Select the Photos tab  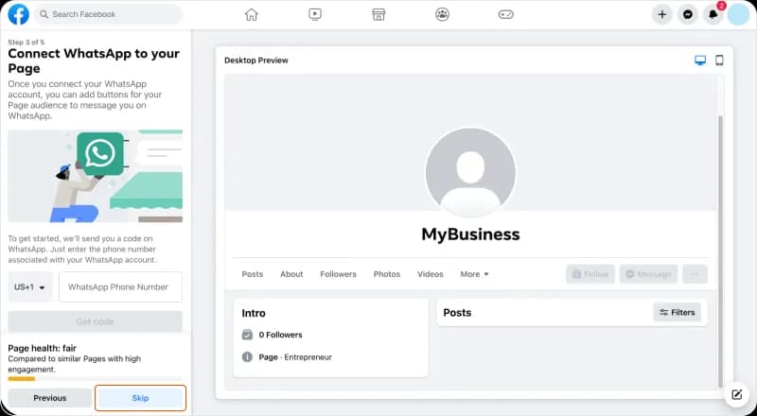coord(386,274)
